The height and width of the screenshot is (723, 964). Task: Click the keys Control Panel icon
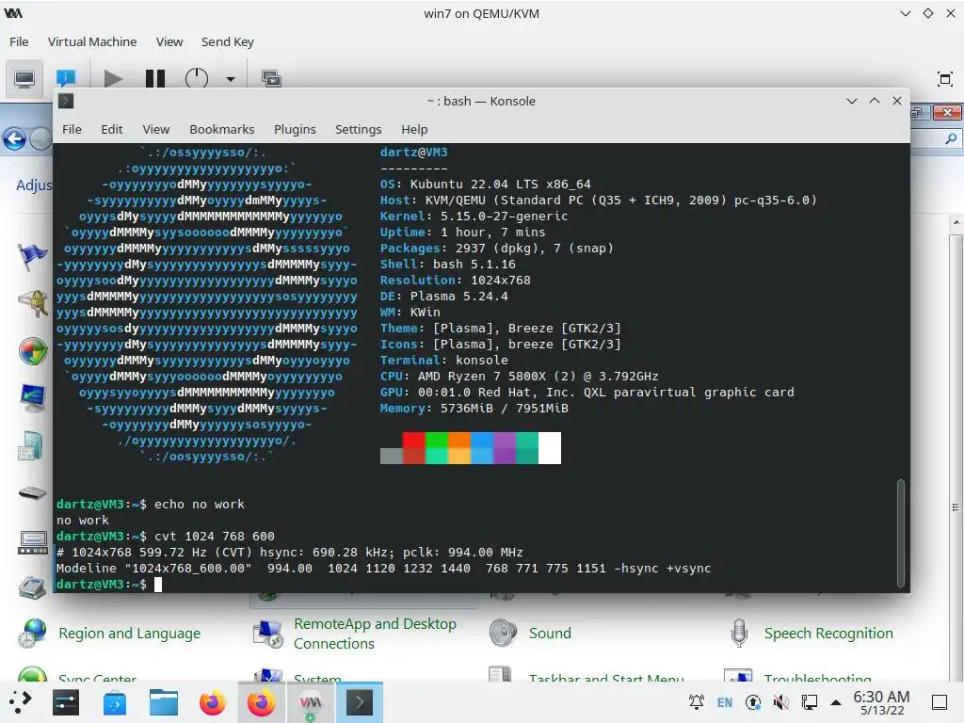coord(33,304)
